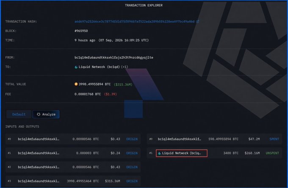Select timestamp 07 Sep, 2026 16:09:25 UTC
The image size is (288, 188).
[x=123, y=40]
